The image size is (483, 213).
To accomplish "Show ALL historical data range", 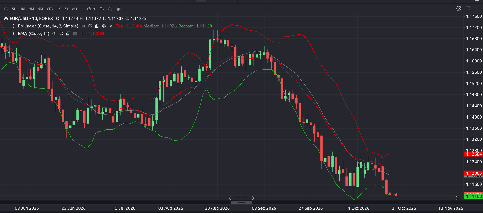I will 75,9.
